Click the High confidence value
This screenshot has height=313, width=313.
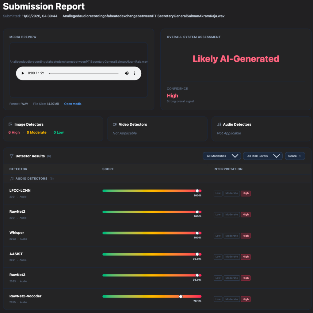(x=172, y=96)
